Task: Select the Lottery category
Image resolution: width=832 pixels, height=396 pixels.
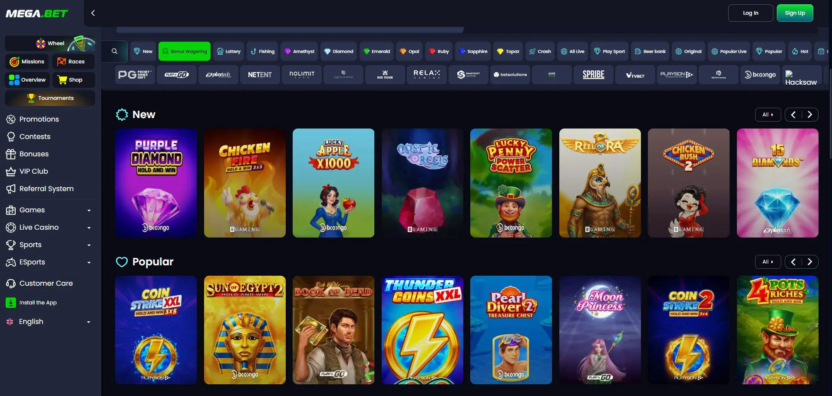Action: 228,51
